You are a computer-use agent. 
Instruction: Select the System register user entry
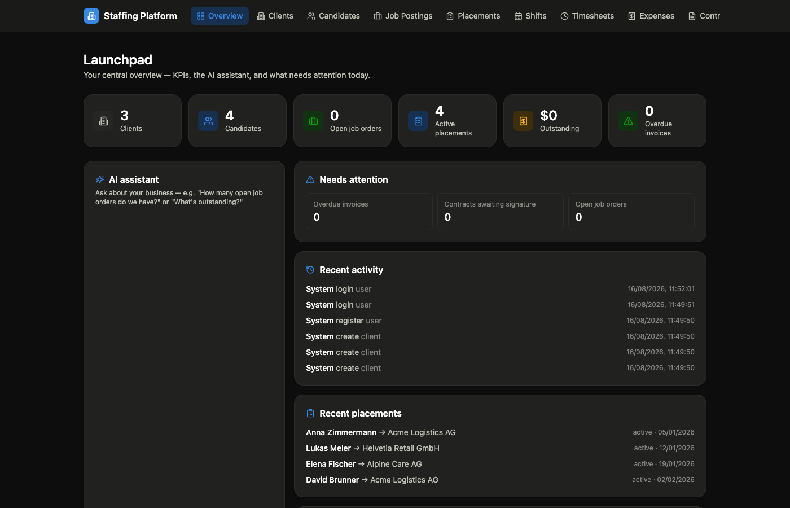[x=500, y=321]
